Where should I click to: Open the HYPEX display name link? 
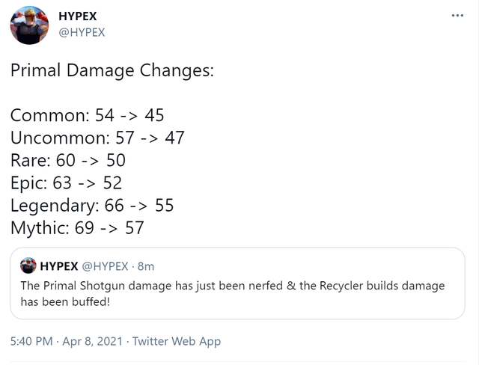click(x=77, y=16)
